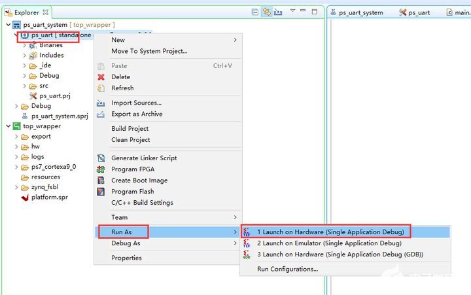This screenshot has width=471, height=295.
Task: Switch to the ps_uart editor tab
Action: [415, 12]
